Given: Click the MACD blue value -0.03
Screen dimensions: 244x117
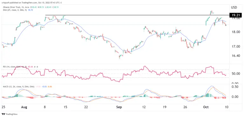Looking at the screenshot, I should 44,86.
